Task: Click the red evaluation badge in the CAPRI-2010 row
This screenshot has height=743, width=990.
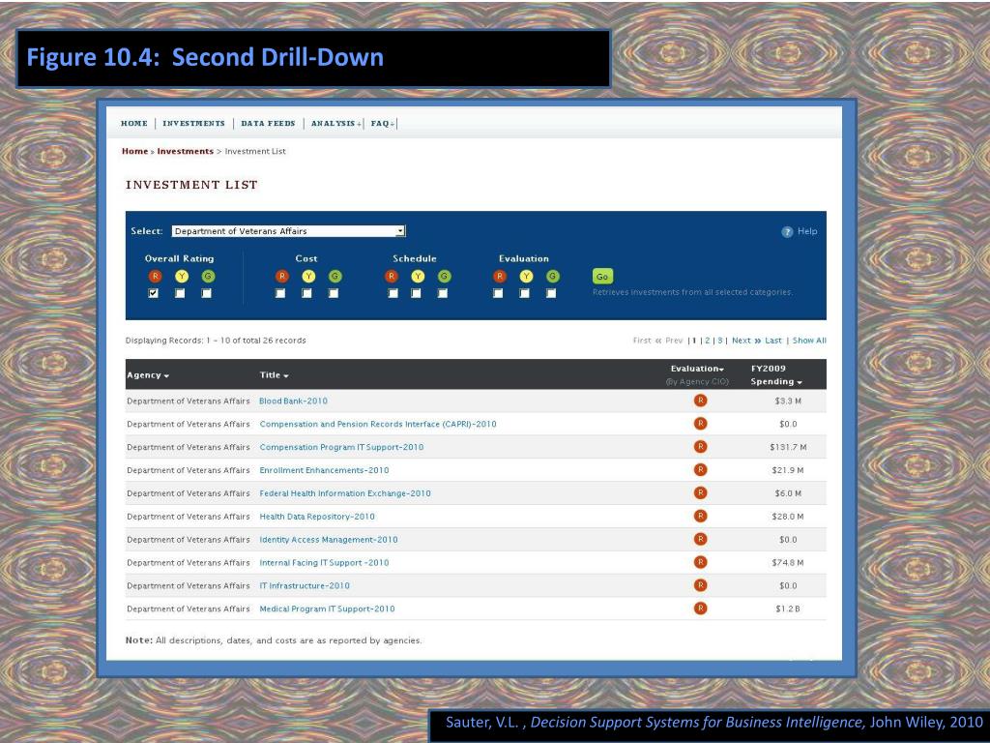Action: point(700,424)
